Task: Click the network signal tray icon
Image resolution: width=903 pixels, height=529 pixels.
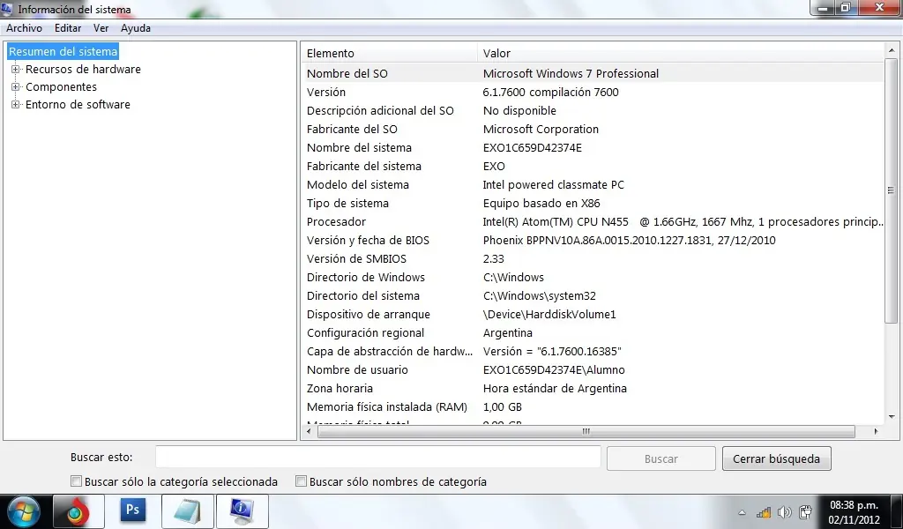Action: point(764,512)
